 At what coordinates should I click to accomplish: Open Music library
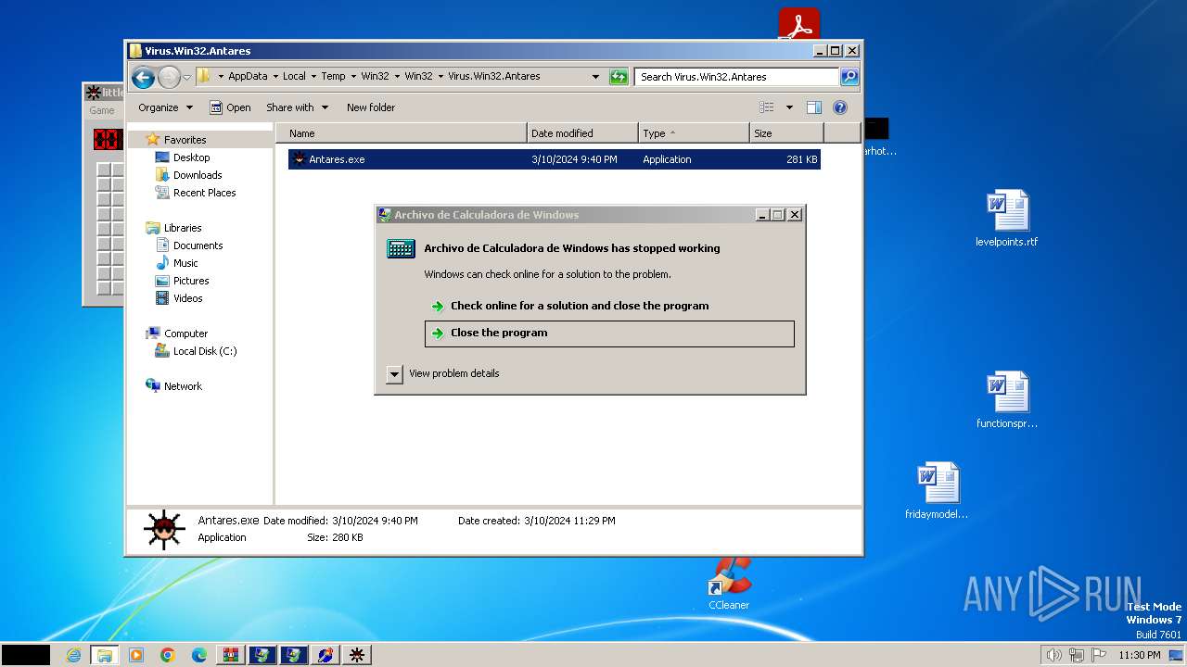click(185, 263)
